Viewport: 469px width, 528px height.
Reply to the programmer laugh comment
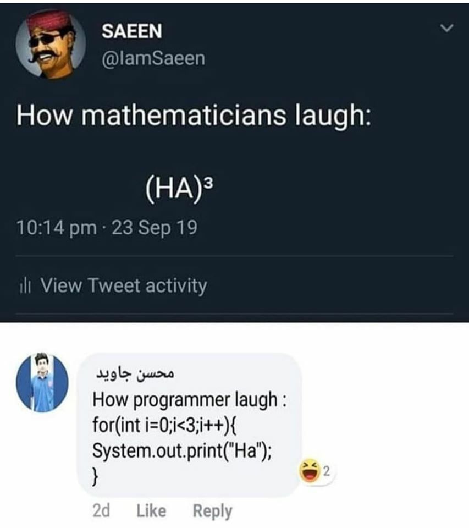[212, 512]
